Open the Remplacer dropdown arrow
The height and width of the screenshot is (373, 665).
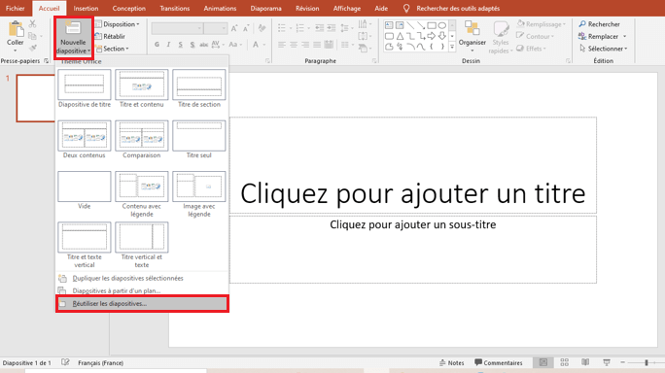(x=625, y=37)
